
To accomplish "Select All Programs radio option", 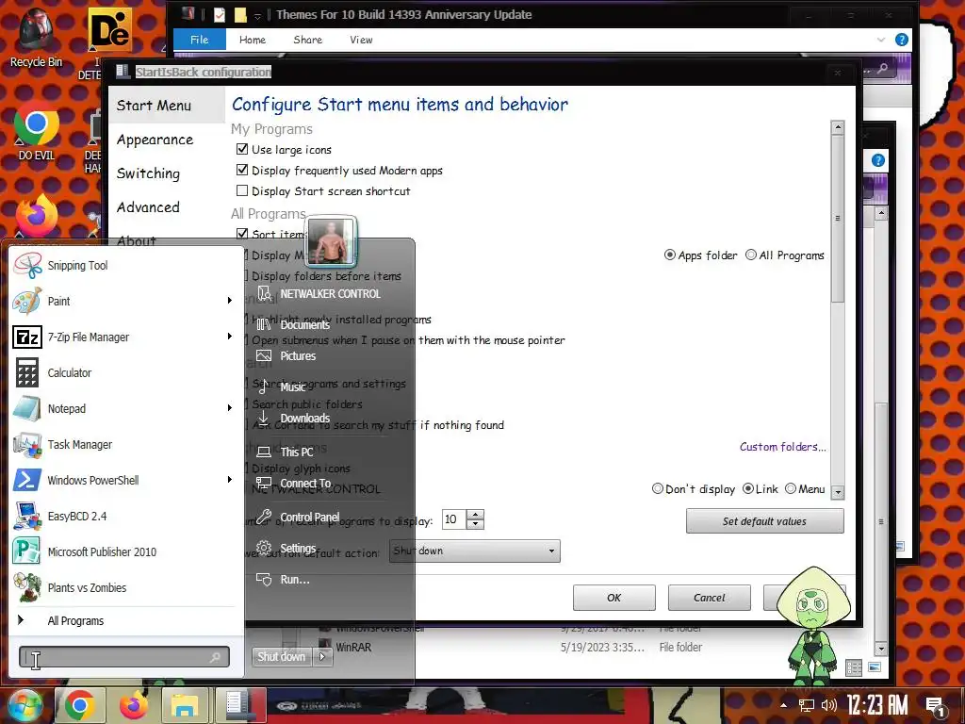I will (x=751, y=255).
